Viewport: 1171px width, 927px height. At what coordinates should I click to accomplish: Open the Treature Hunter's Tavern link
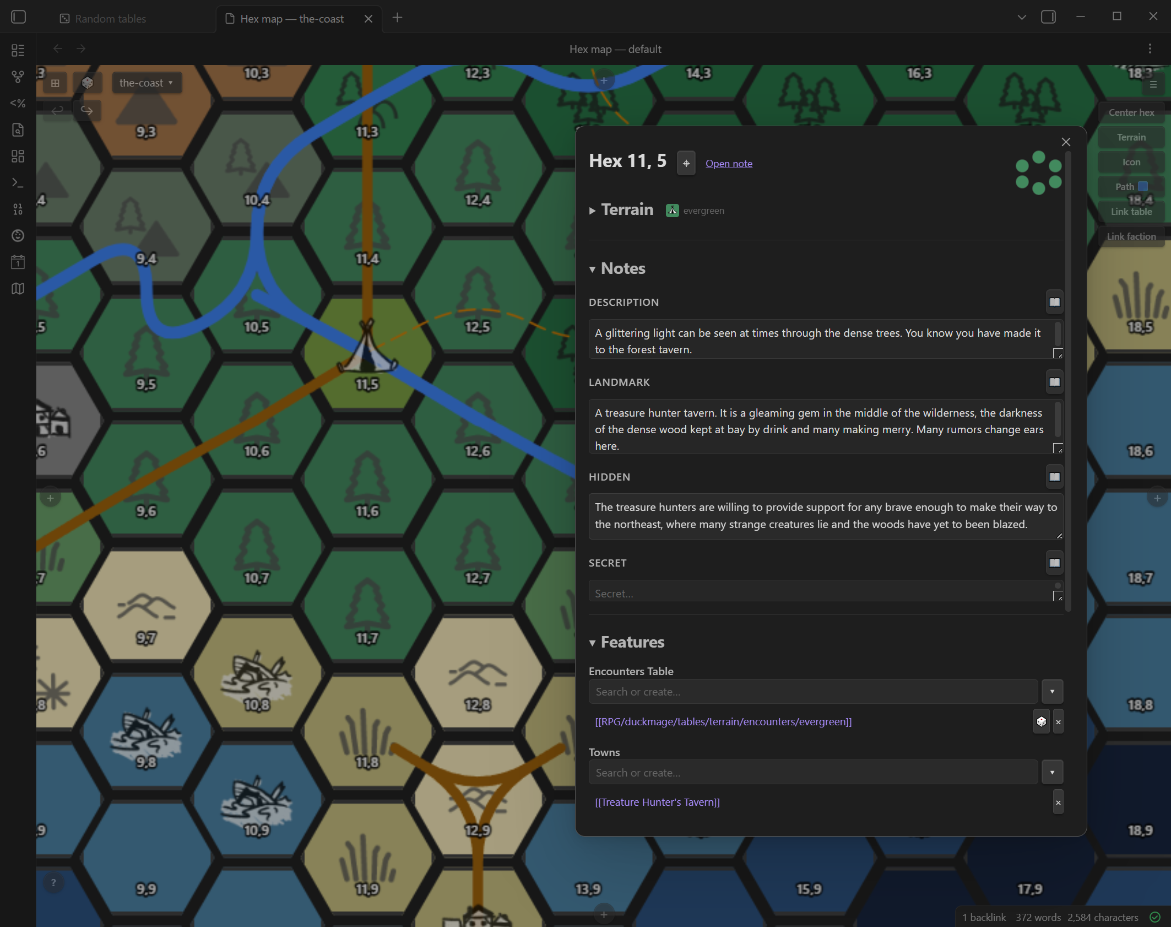click(x=657, y=802)
